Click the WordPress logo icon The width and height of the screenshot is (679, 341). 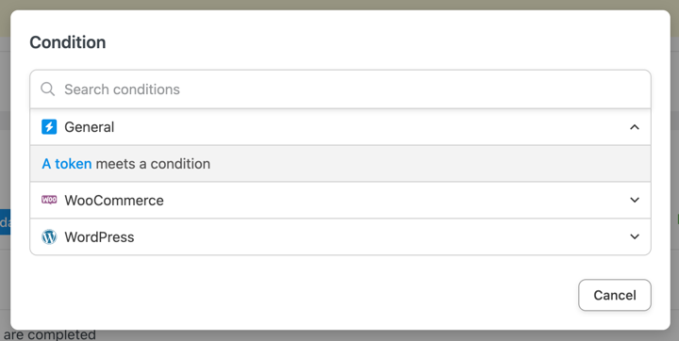[49, 236]
